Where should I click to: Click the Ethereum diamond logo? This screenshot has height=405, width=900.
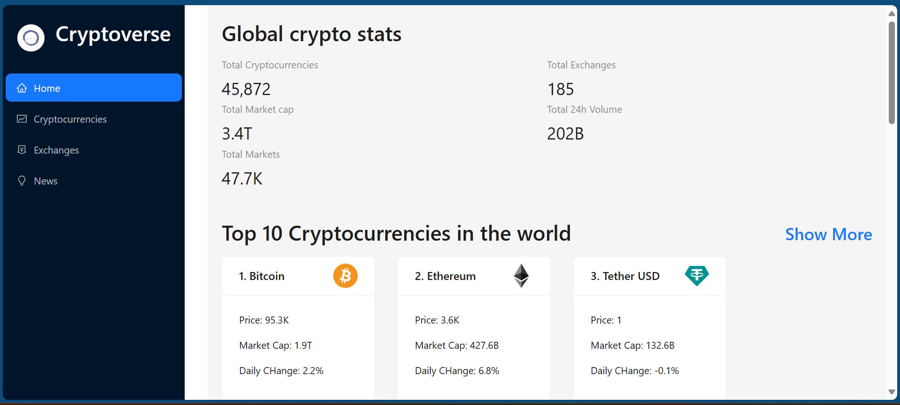(521, 276)
